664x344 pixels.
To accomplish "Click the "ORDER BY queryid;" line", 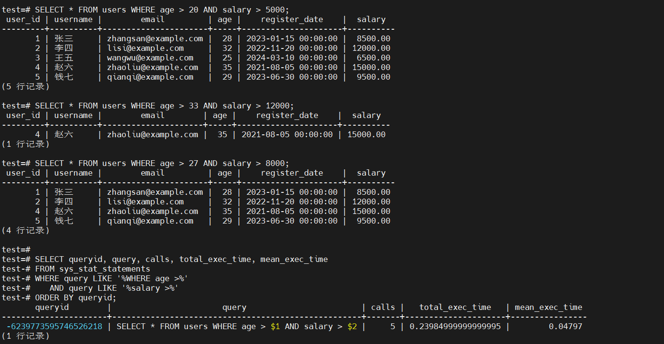I will click(x=75, y=297).
